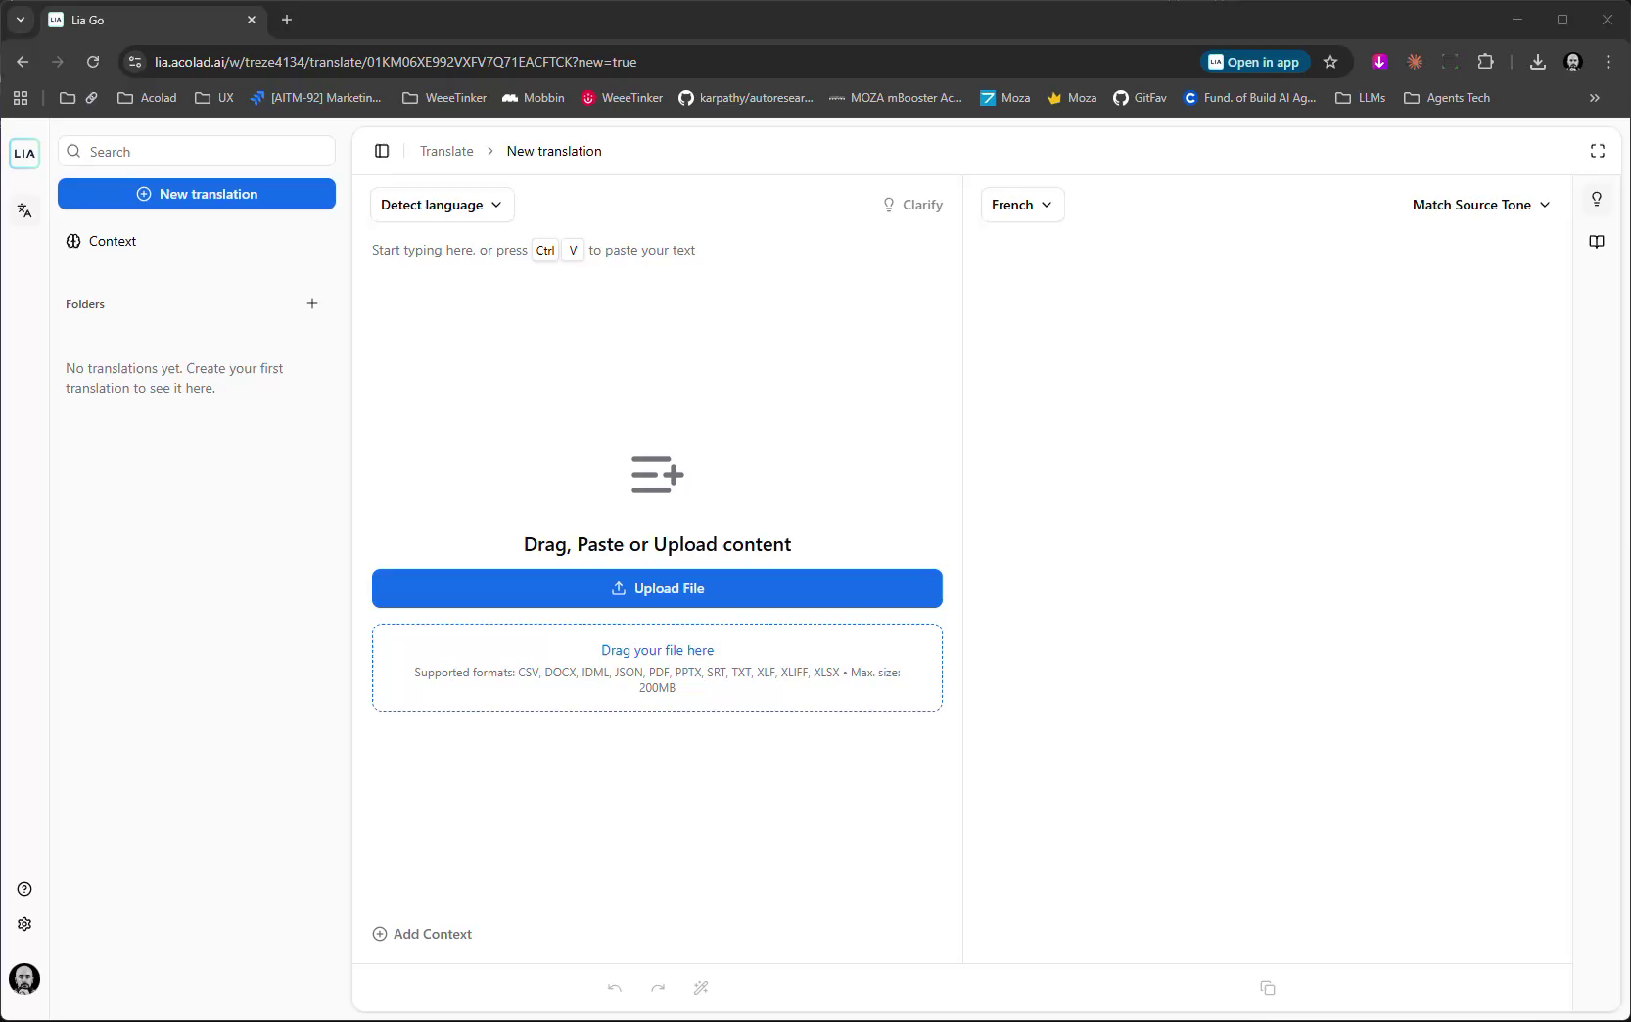Click the magic wand icon in bottom toolbar
Viewport: 1631px width, 1022px height.
(701, 988)
